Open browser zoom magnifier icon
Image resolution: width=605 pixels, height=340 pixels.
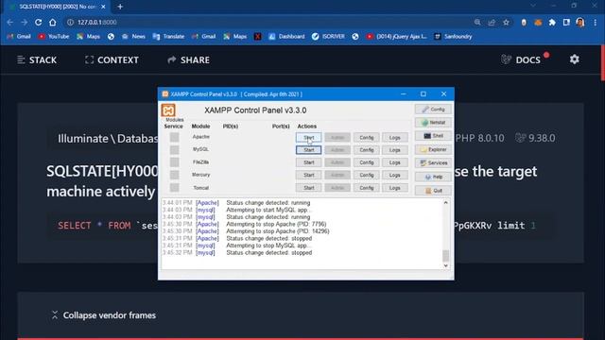point(477,23)
